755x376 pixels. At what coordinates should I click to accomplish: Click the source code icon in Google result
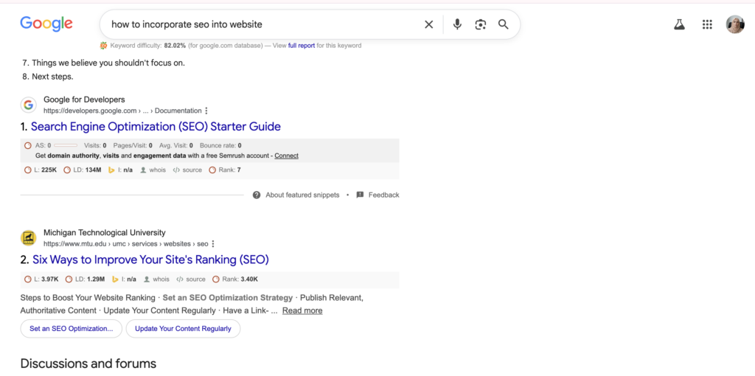pos(176,170)
